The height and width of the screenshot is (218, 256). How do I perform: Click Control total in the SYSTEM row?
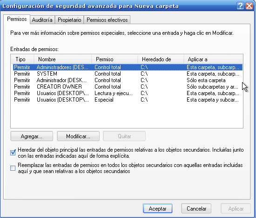[108, 74]
